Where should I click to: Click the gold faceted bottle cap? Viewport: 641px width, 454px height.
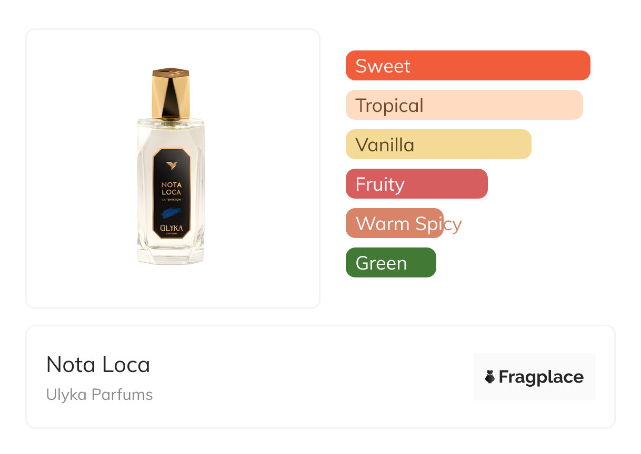pyautogui.click(x=171, y=94)
